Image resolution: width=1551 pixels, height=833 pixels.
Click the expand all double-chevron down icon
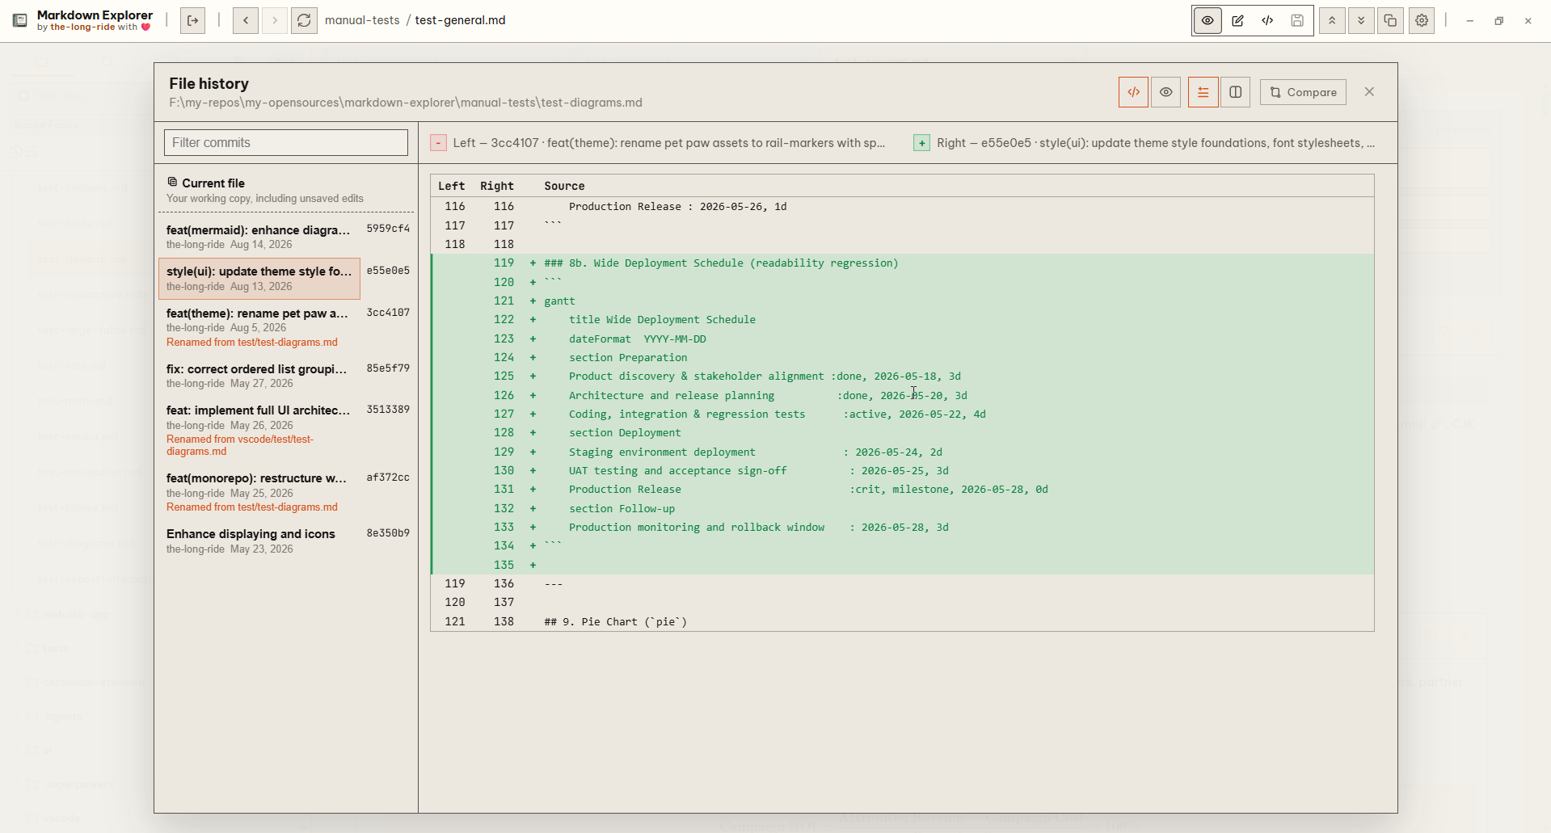[x=1361, y=20]
